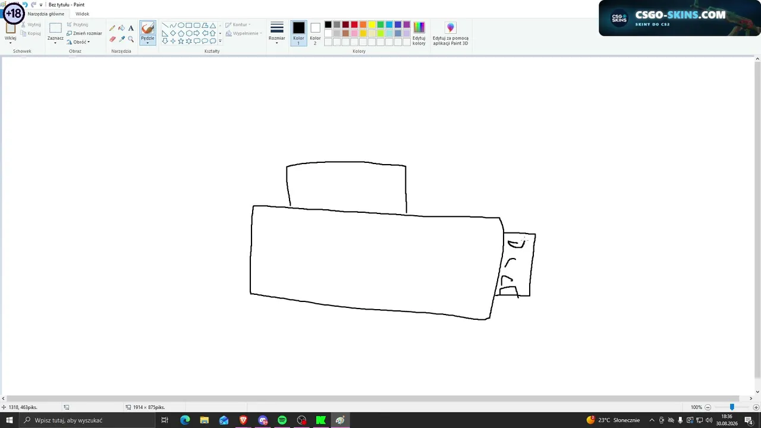761x428 pixels.
Task: Open the Obróć rotate dropdown
Action: click(78, 42)
